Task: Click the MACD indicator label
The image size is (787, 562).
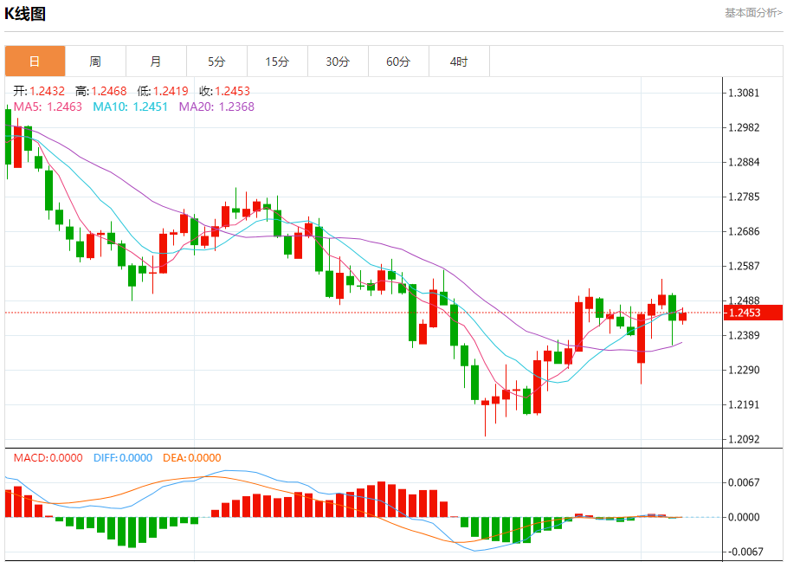Action: point(48,458)
